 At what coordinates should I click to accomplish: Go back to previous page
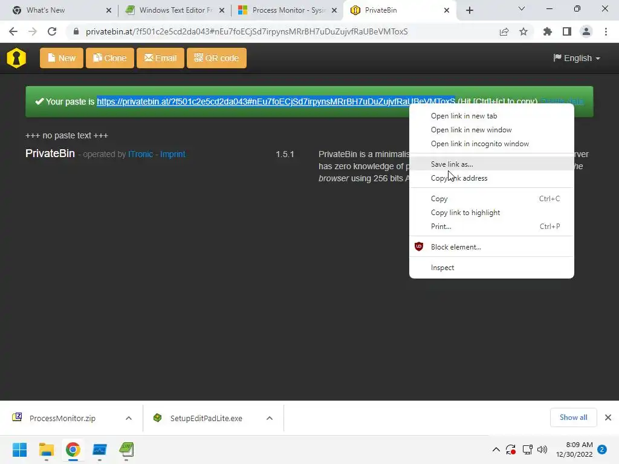(13, 31)
